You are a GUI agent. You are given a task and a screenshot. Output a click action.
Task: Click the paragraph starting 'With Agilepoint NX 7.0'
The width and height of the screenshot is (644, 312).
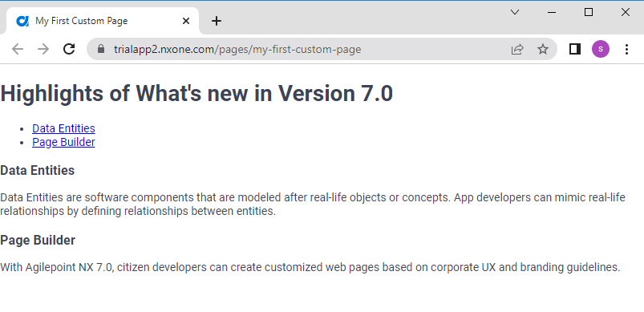310,267
